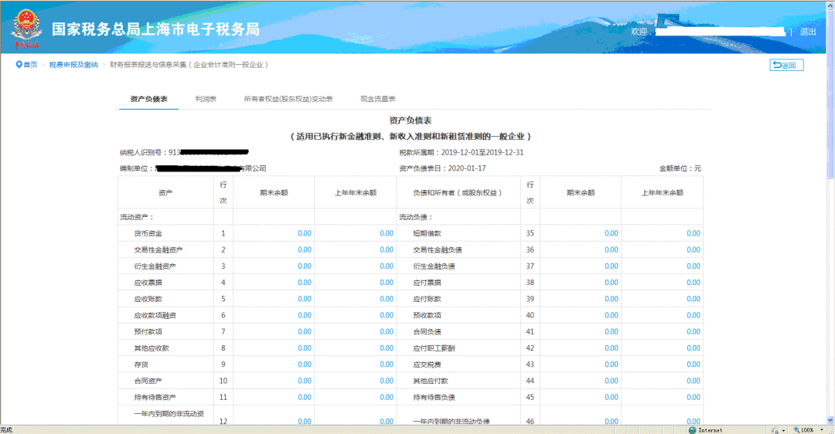Click 其他应收款 上年年末余额 value
The width and height of the screenshot is (835, 434).
(x=387, y=348)
